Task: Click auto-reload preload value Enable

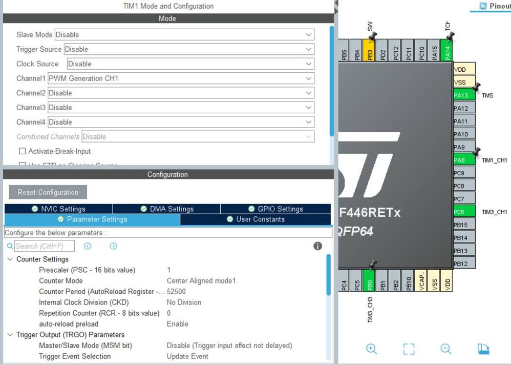Action: (178, 323)
